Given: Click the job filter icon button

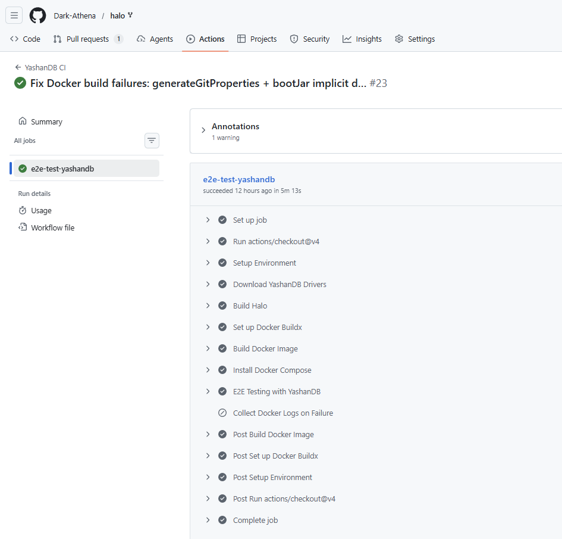Looking at the screenshot, I should click(x=152, y=141).
